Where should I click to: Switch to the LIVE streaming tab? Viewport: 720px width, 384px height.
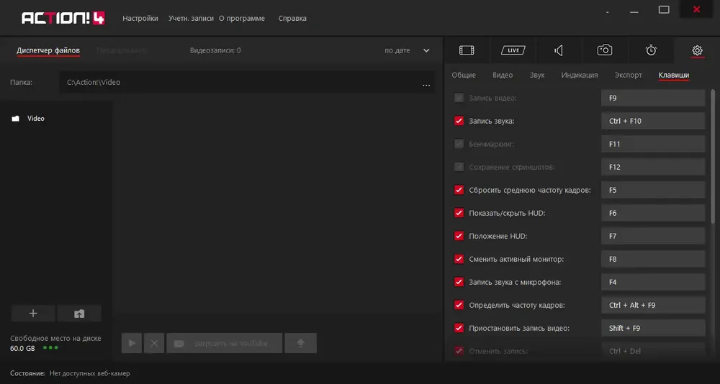(513, 50)
